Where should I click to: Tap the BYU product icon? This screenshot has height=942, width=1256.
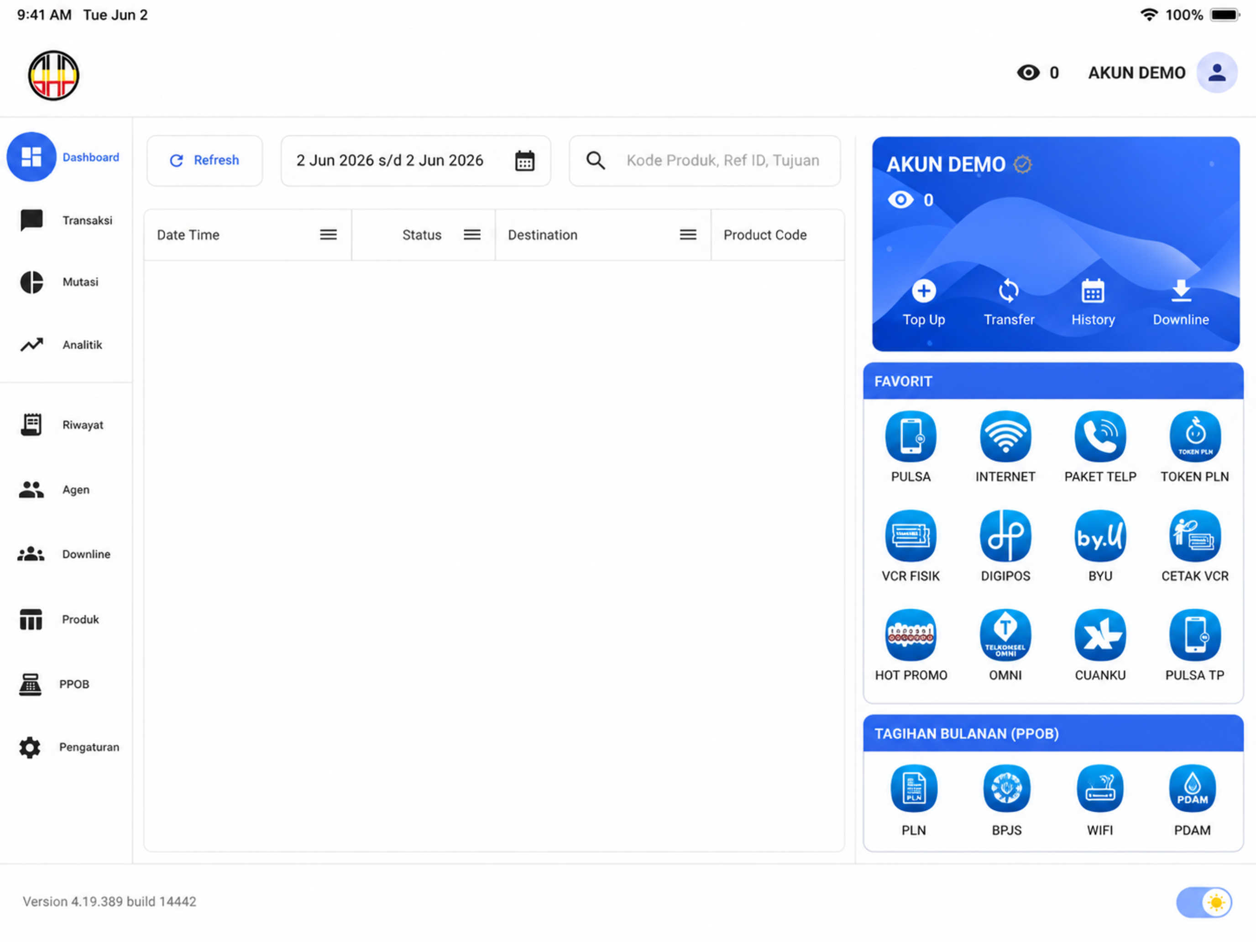point(1100,535)
